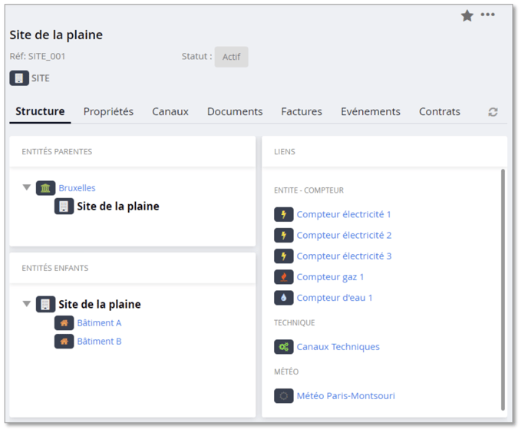The height and width of the screenshot is (436, 528).
Task: Click the weather icon of Météo Paris-Montsouri
Action: pos(284,396)
